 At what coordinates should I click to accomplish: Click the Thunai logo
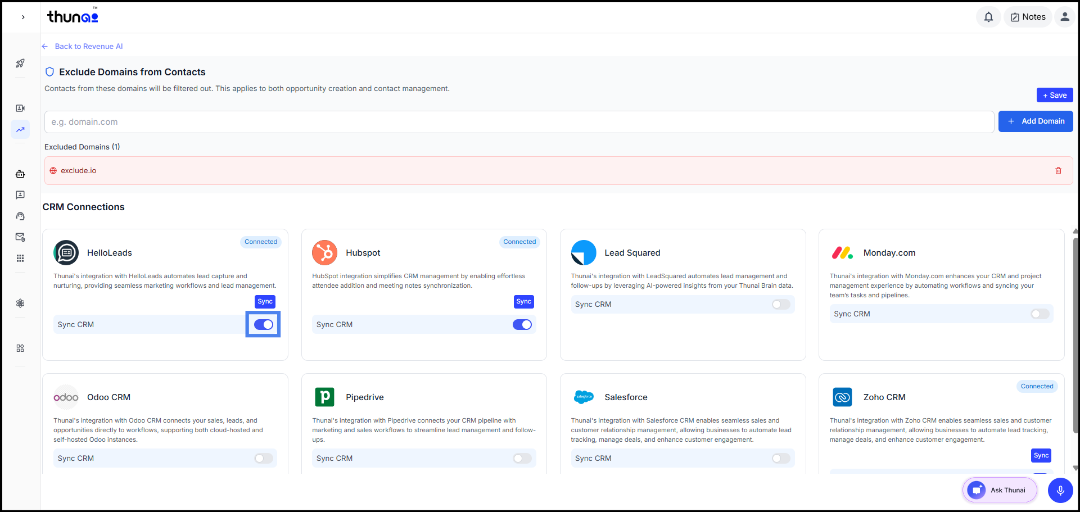(73, 16)
